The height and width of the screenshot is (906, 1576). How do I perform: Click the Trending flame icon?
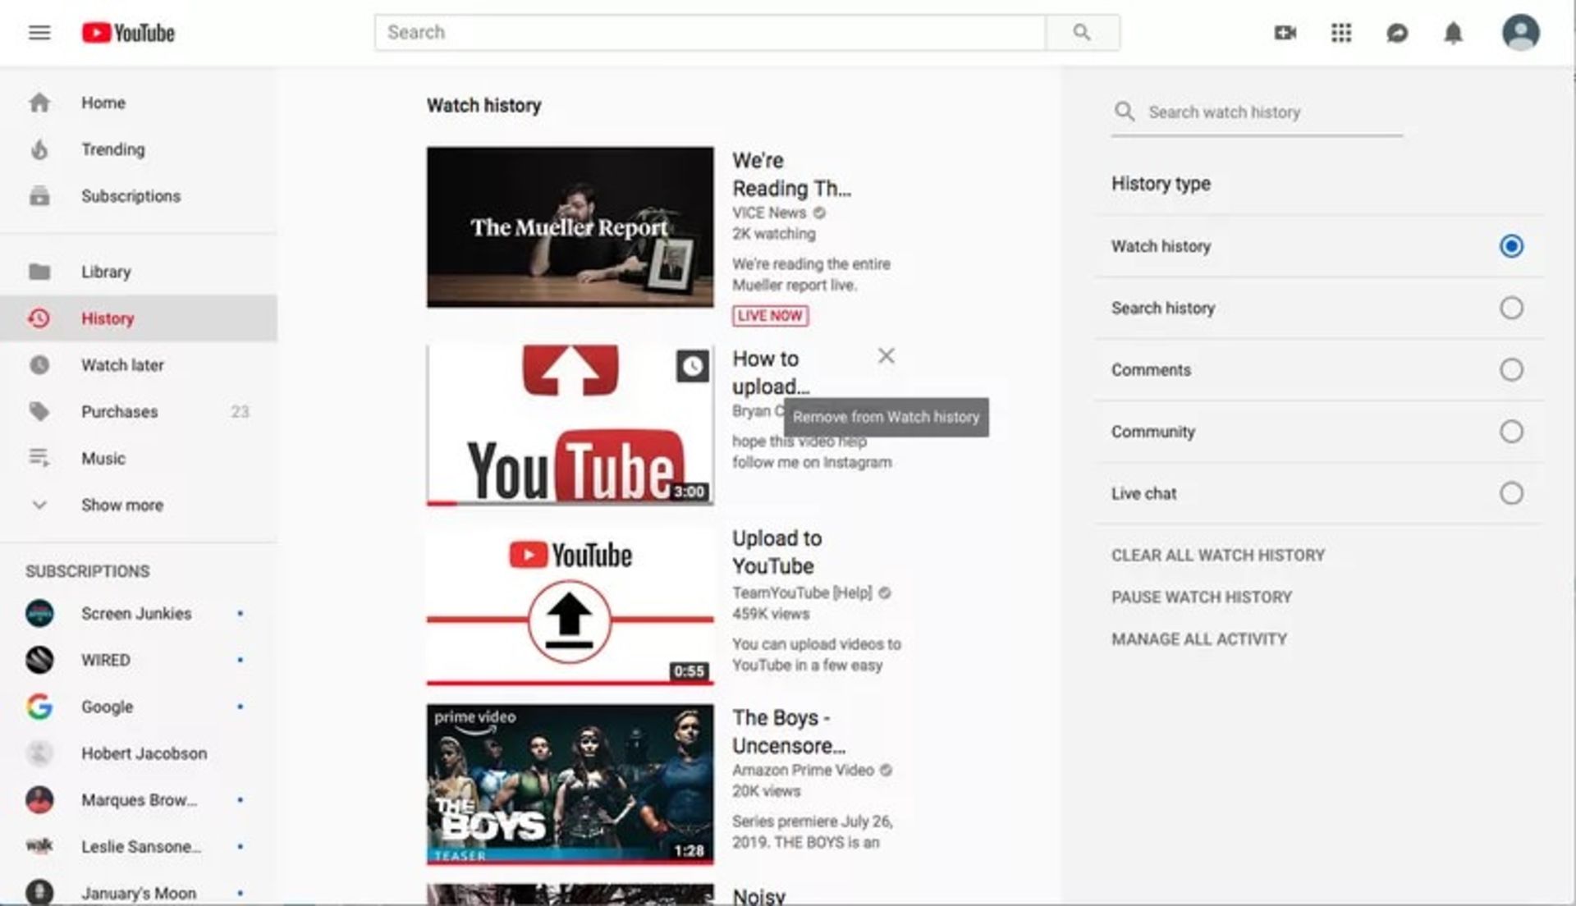[39, 149]
